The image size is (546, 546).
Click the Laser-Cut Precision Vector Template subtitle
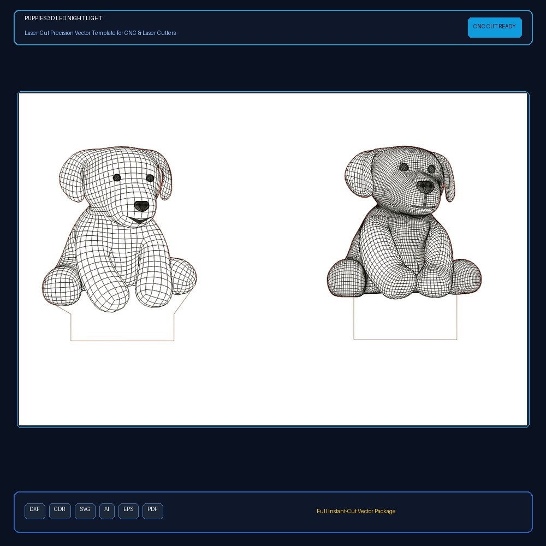click(100, 33)
